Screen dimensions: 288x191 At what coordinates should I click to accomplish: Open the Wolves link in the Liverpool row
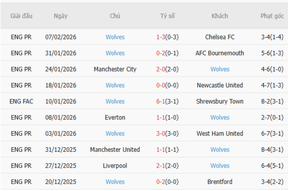tap(220, 166)
